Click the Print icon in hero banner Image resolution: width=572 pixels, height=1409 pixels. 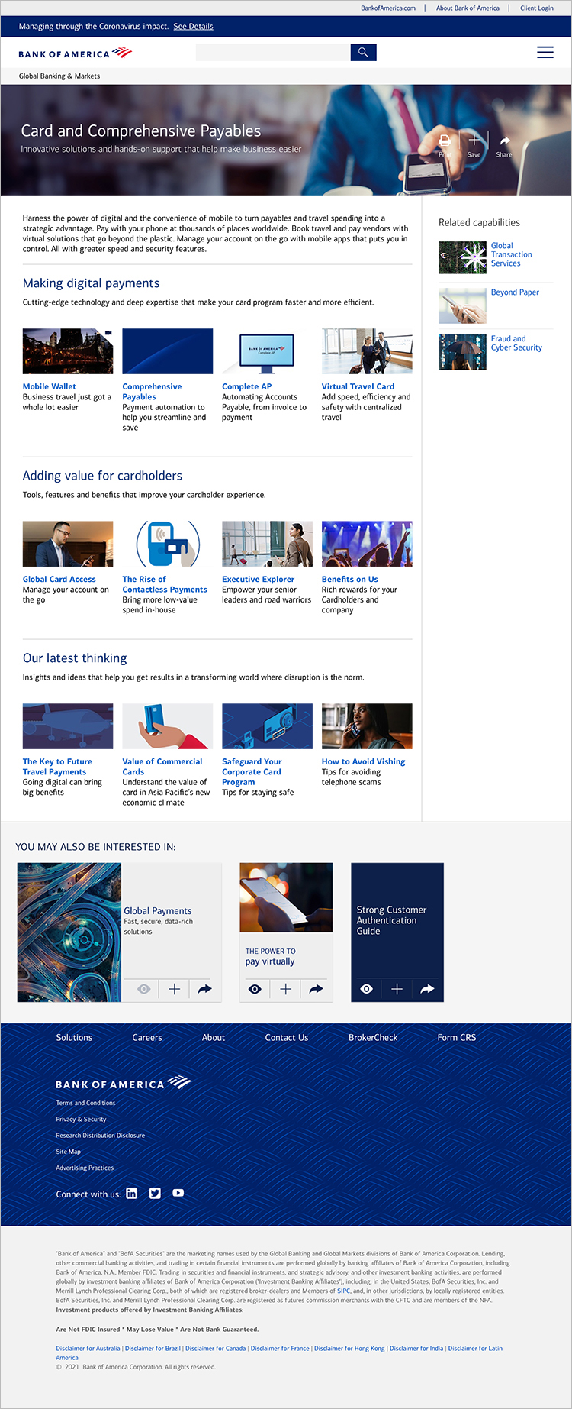click(x=445, y=141)
